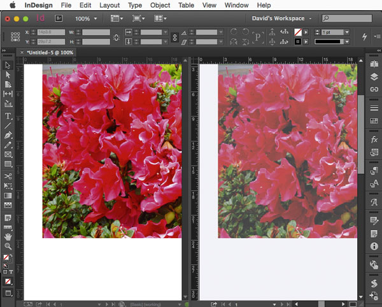This screenshot has width=382, height=307.
Task: Open the 100% zoom level dropdown
Action: coord(82,18)
